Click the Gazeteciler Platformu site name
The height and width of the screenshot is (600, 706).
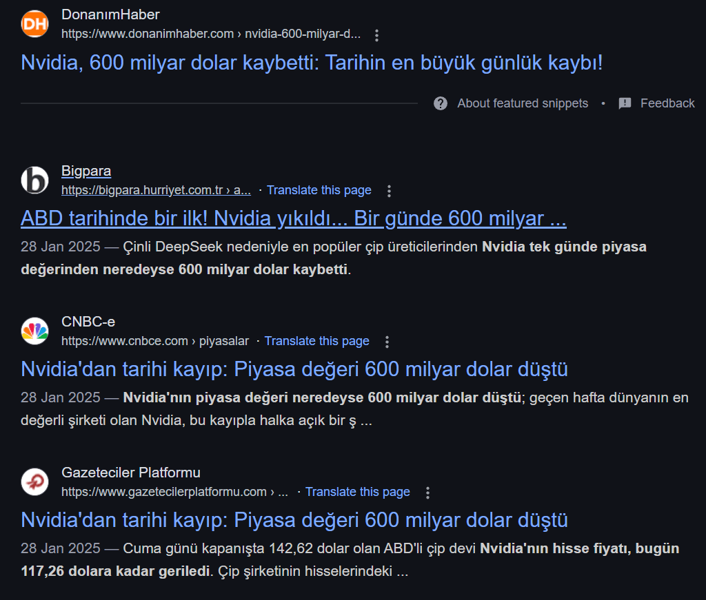click(x=130, y=473)
